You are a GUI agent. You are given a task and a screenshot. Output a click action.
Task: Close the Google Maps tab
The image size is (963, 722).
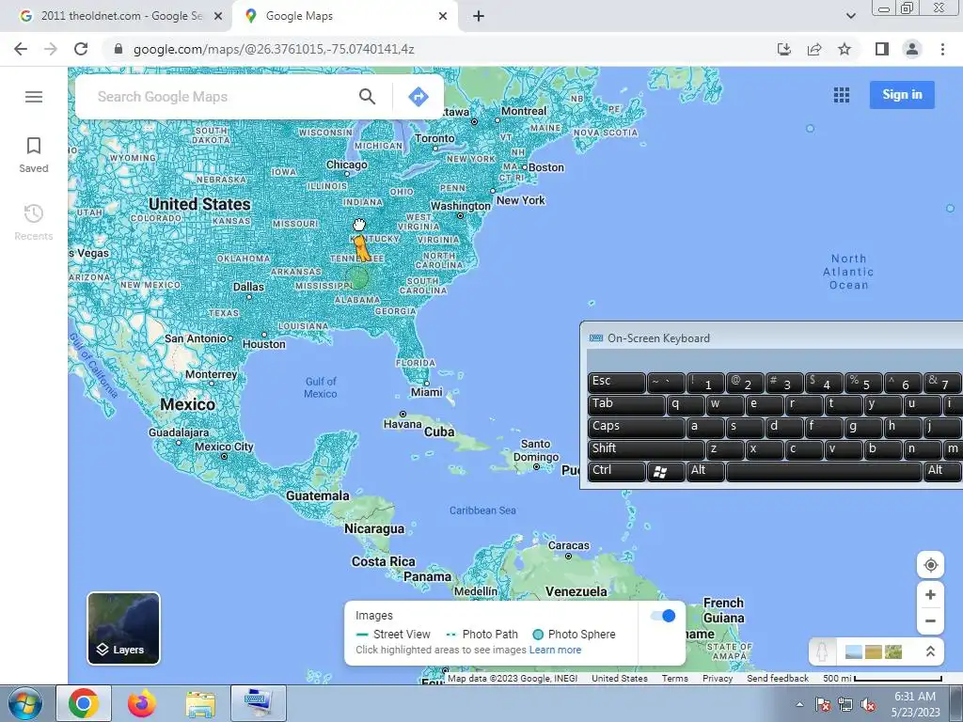pos(443,16)
